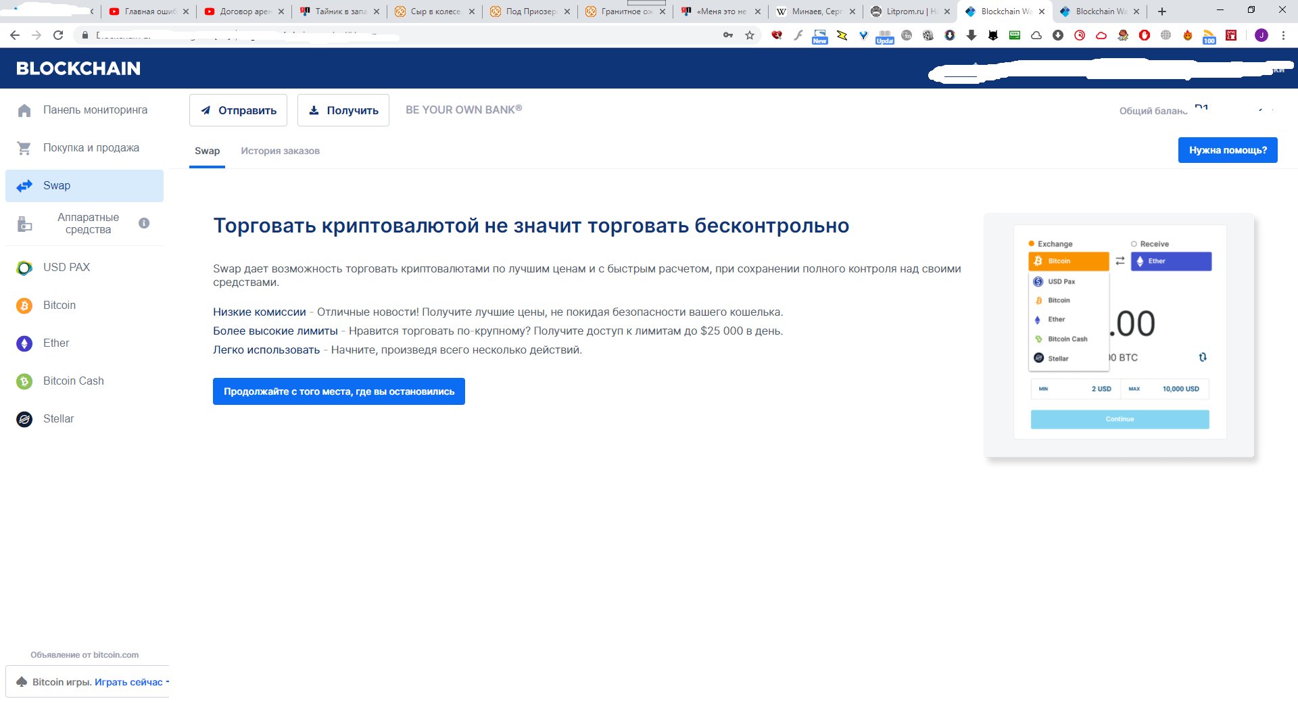Open the USD PAX wallet icon
The height and width of the screenshot is (703, 1298).
tap(24, 268)
